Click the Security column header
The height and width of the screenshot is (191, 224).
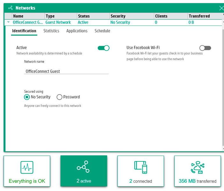(132, 16)
